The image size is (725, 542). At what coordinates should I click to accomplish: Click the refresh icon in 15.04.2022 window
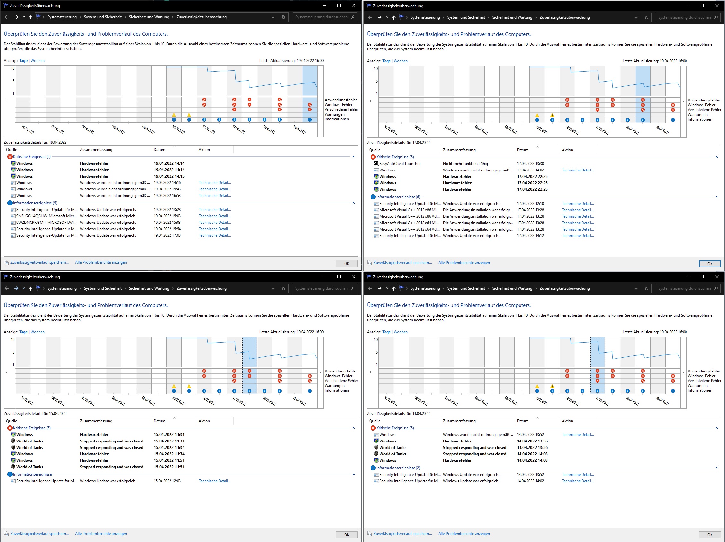284,288
